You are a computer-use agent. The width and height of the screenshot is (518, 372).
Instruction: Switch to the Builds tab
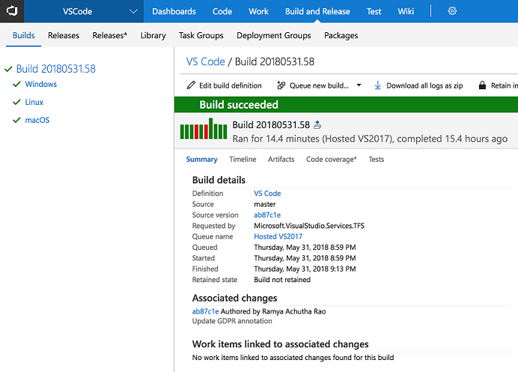click(x=23, y=35)
